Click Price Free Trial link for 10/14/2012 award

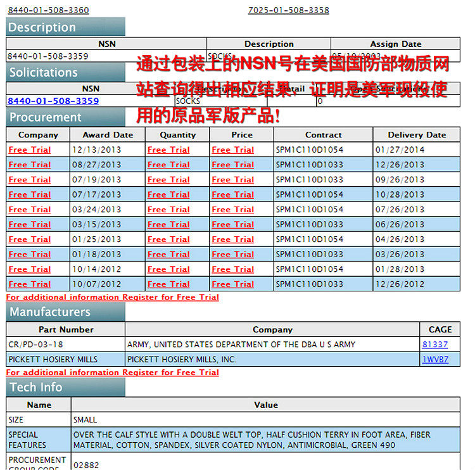point(232,269)
